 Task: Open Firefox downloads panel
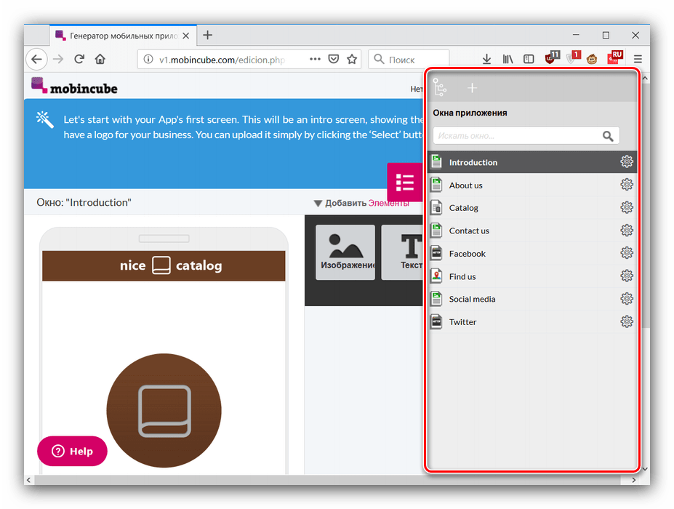pyautogui.click(x=486, y=59)
